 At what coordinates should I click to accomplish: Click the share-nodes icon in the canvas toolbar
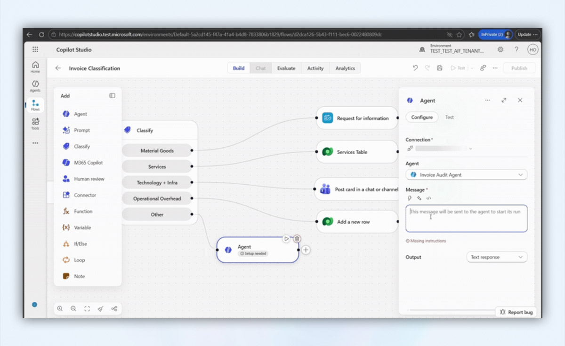(x=114, y=309)
